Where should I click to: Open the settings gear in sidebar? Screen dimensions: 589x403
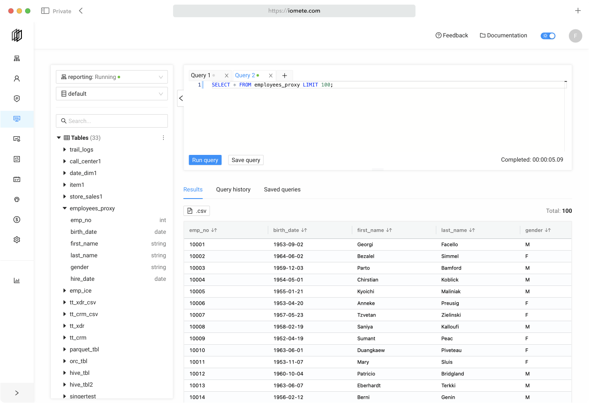[17, 240]
